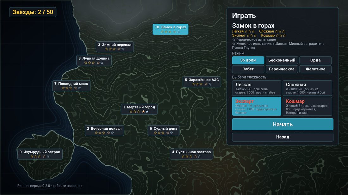Click the Героическое испытание star line
The height and width of the screenshot is (195, 348).
point(254,40)
